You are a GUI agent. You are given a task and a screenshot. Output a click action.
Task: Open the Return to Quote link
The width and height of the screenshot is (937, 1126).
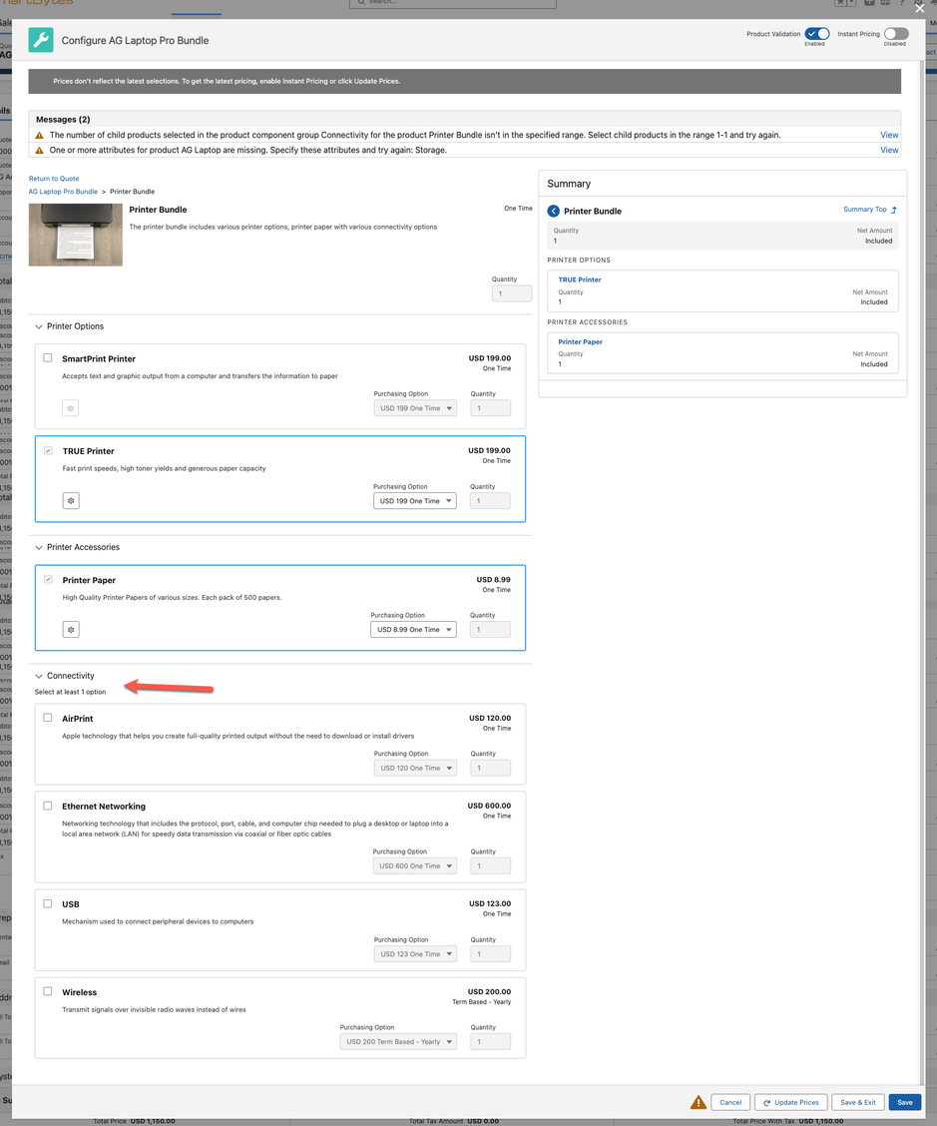[x=53, y=178]
